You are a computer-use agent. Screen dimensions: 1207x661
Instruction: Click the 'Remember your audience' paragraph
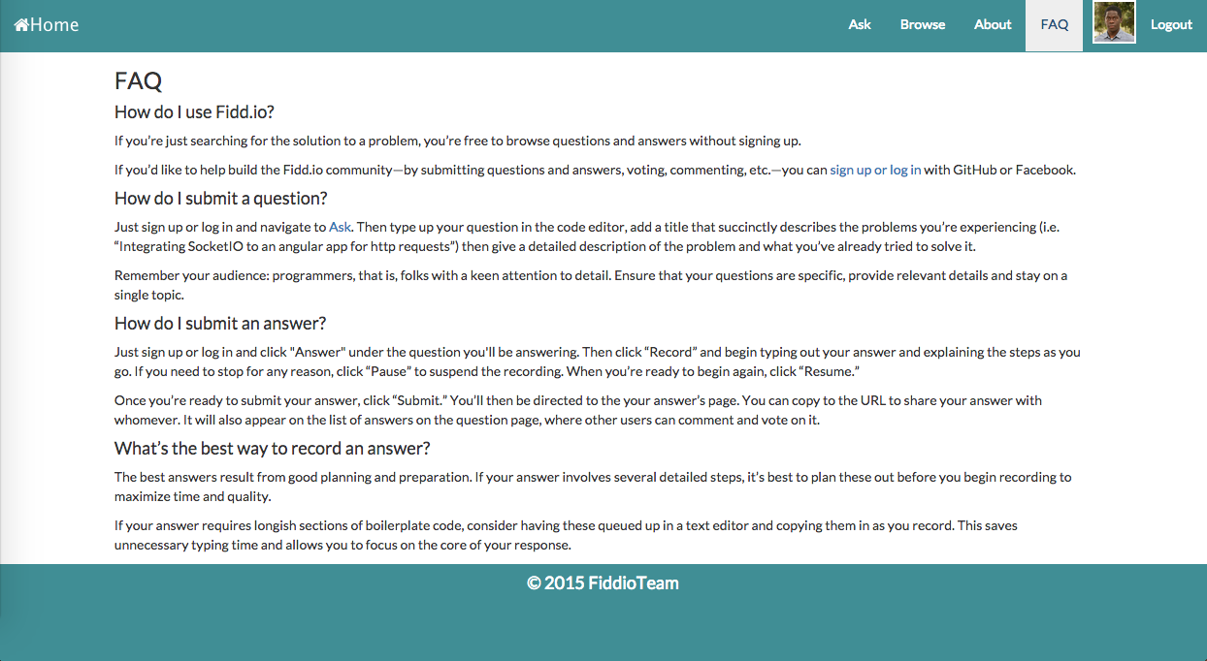pyautogui.click(x=591, y=285)
